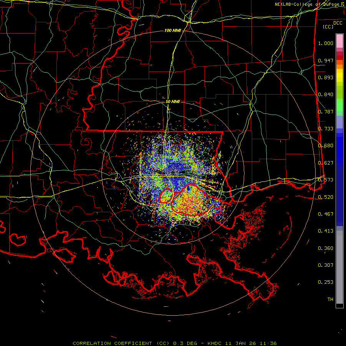The height and width of the screenshot is (346, 346).
Task: Select the 0.360 scale value
Action: tap(326, 248)
